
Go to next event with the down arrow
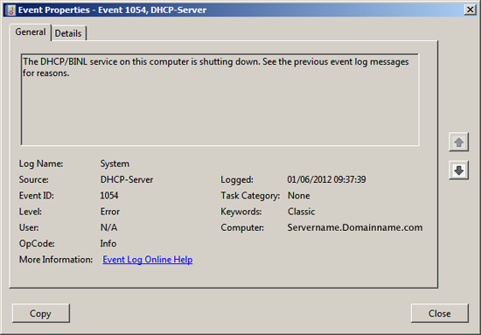pyautogui.click(x=458, y=171)
